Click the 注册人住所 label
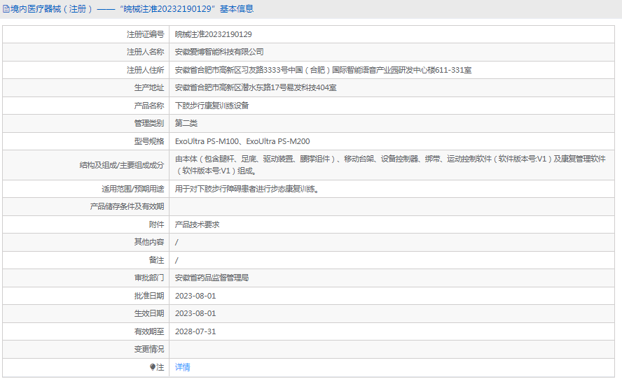This screenshot has height=379, width=622. coord(145,70)
